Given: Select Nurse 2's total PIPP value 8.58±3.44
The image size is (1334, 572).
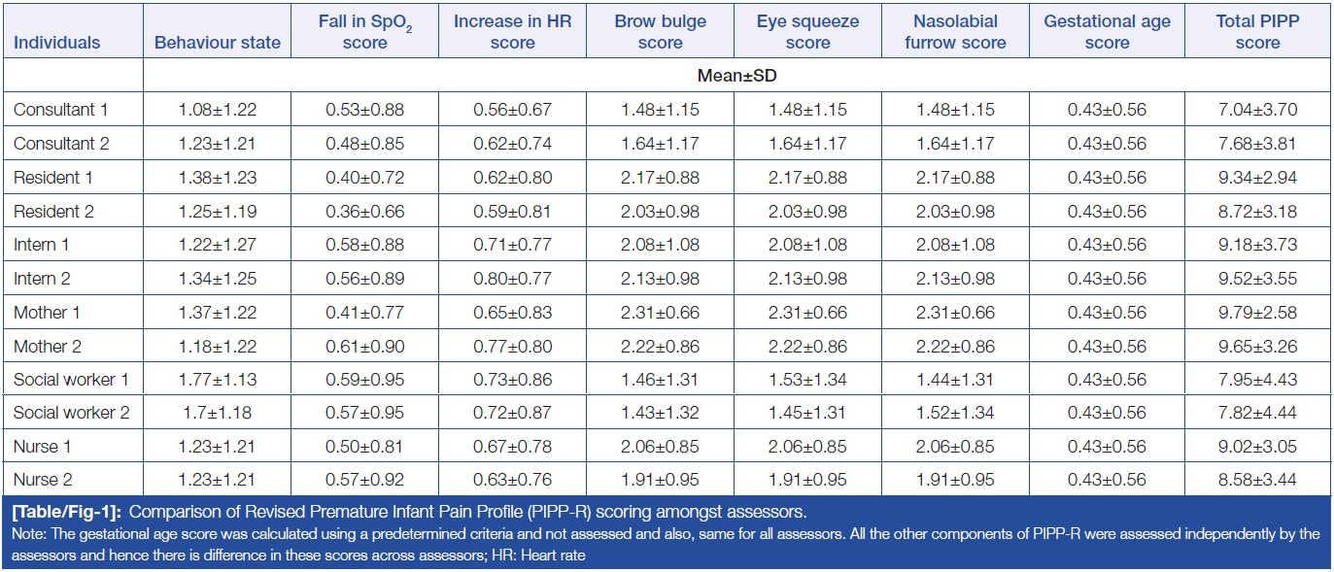Looking at the screenshot, I should tap(1257, 480).
